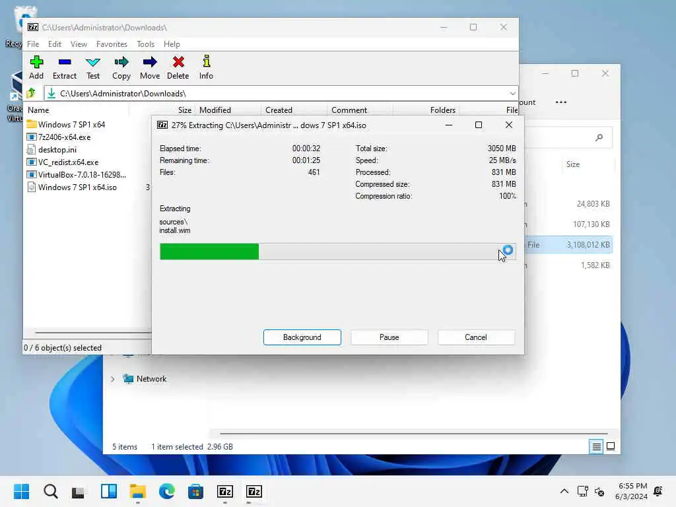Click the muted volume tray icon
This screenshot has width=676, height=507.
[x=599, y=491]
